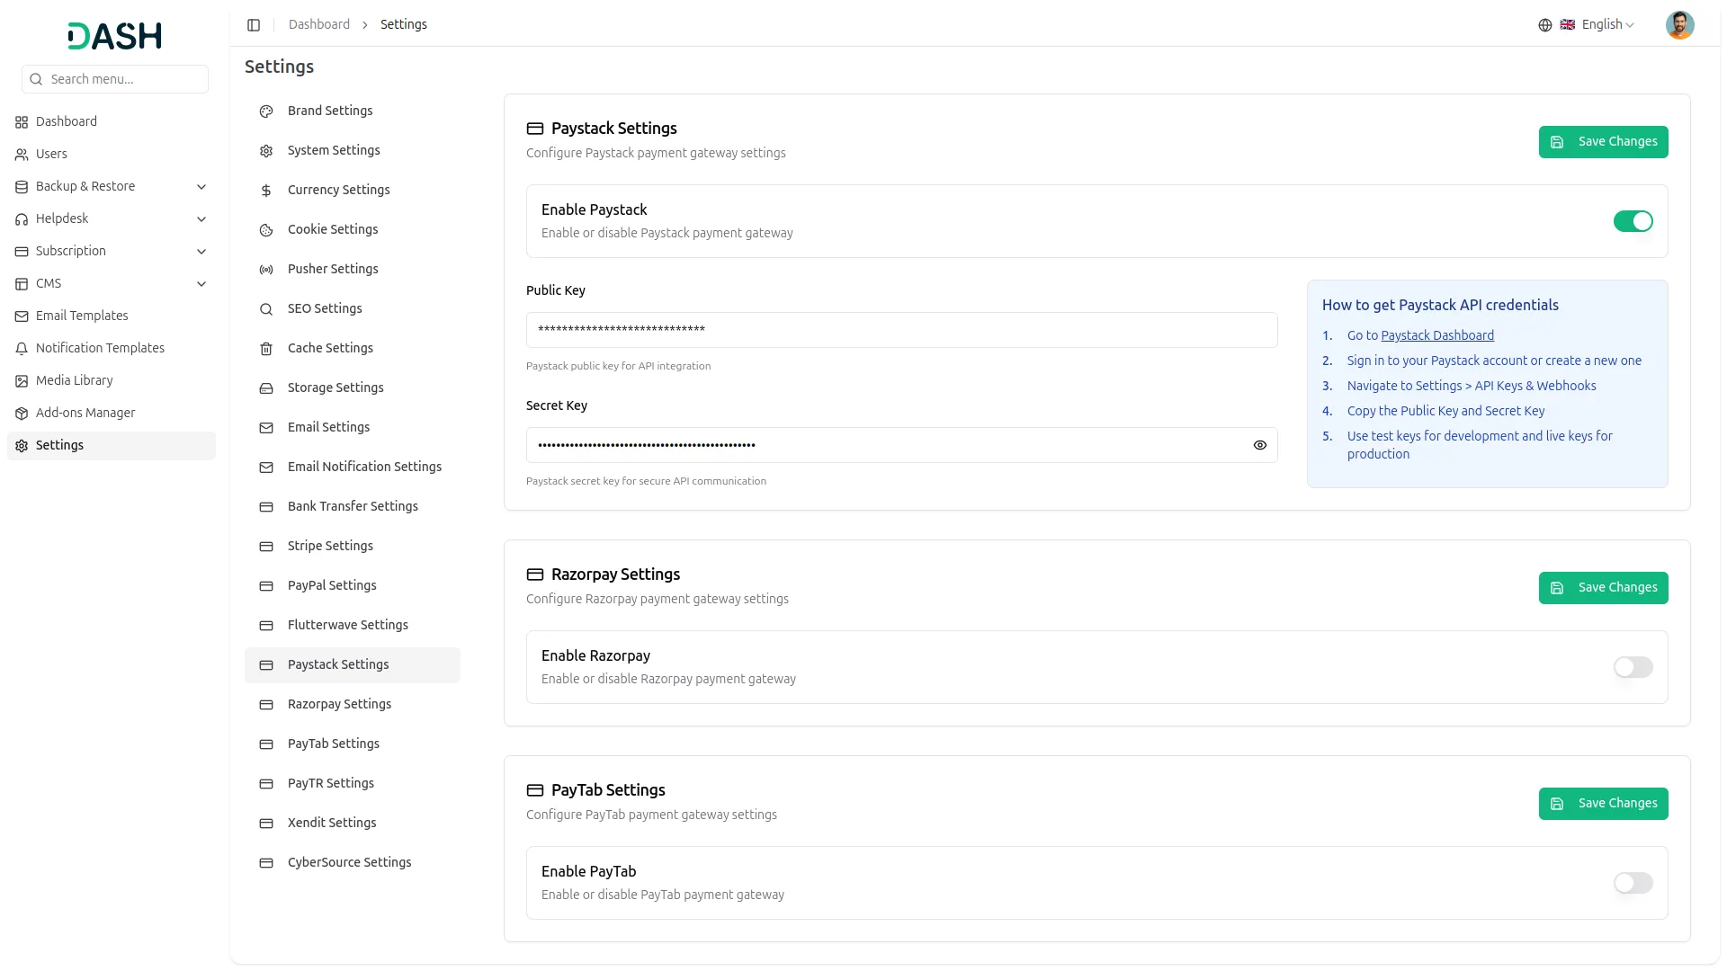The width and height of the screenshot is (1727, 971).
Task: Click the globe language icon
Action: (1544, 25)
